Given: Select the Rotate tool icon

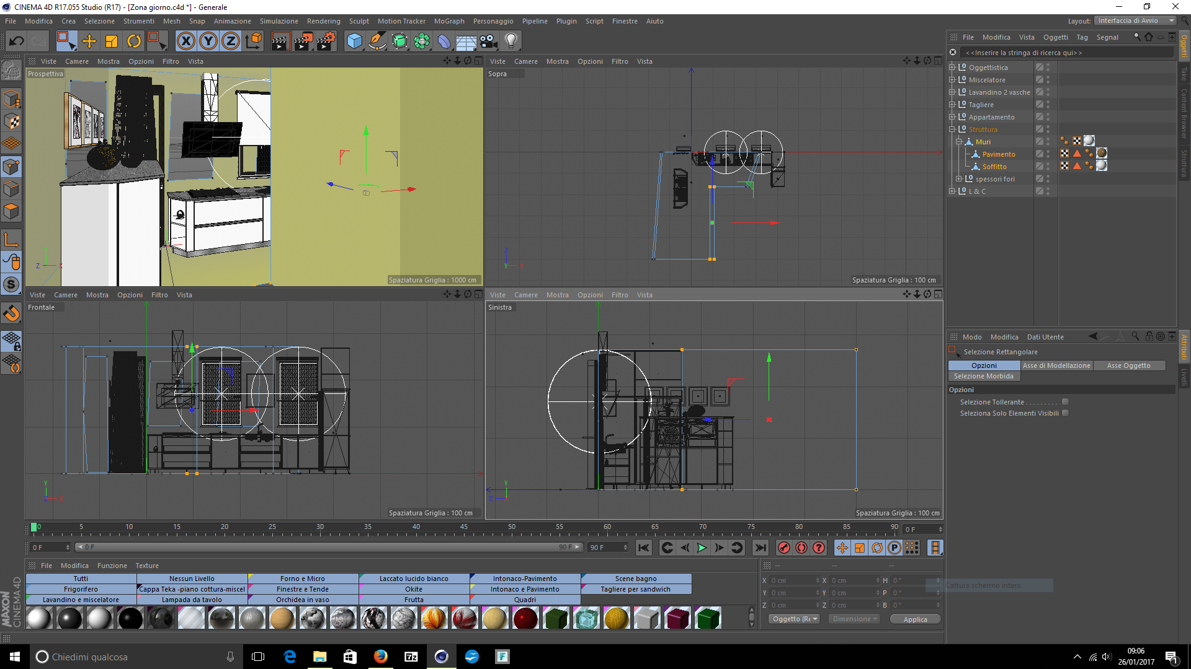Looking at the screenshot, I should [134, 42].
